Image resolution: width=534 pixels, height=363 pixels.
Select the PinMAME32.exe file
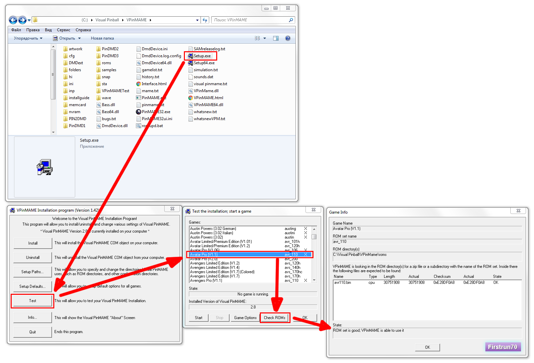click(x=153, y=112)
